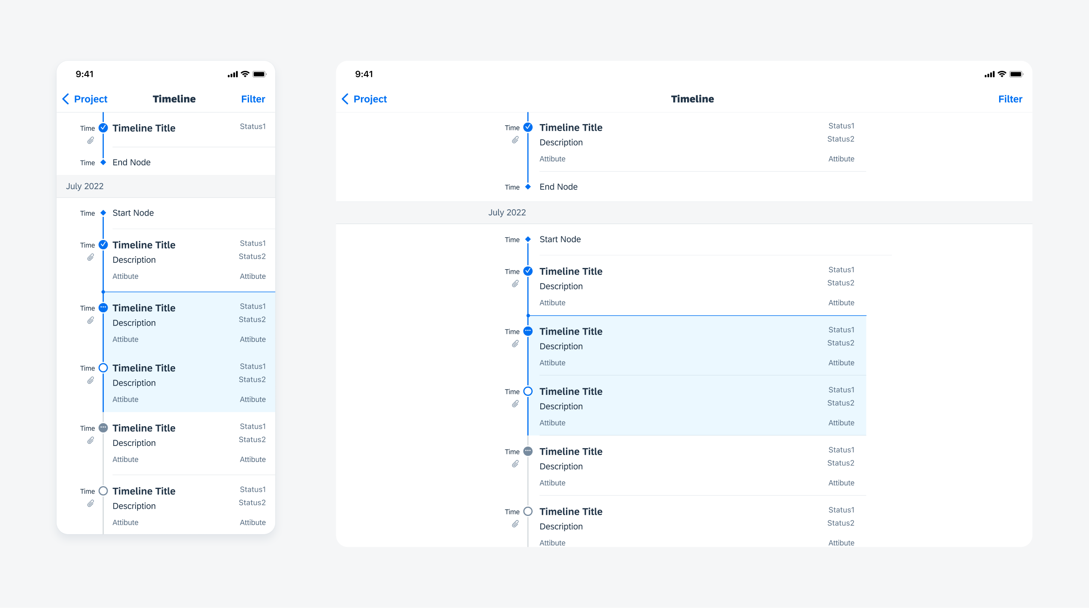The image size is (1089, 608).
Task: Click attachment paperclip under first phone entry
Action: (x=90, y=141)
